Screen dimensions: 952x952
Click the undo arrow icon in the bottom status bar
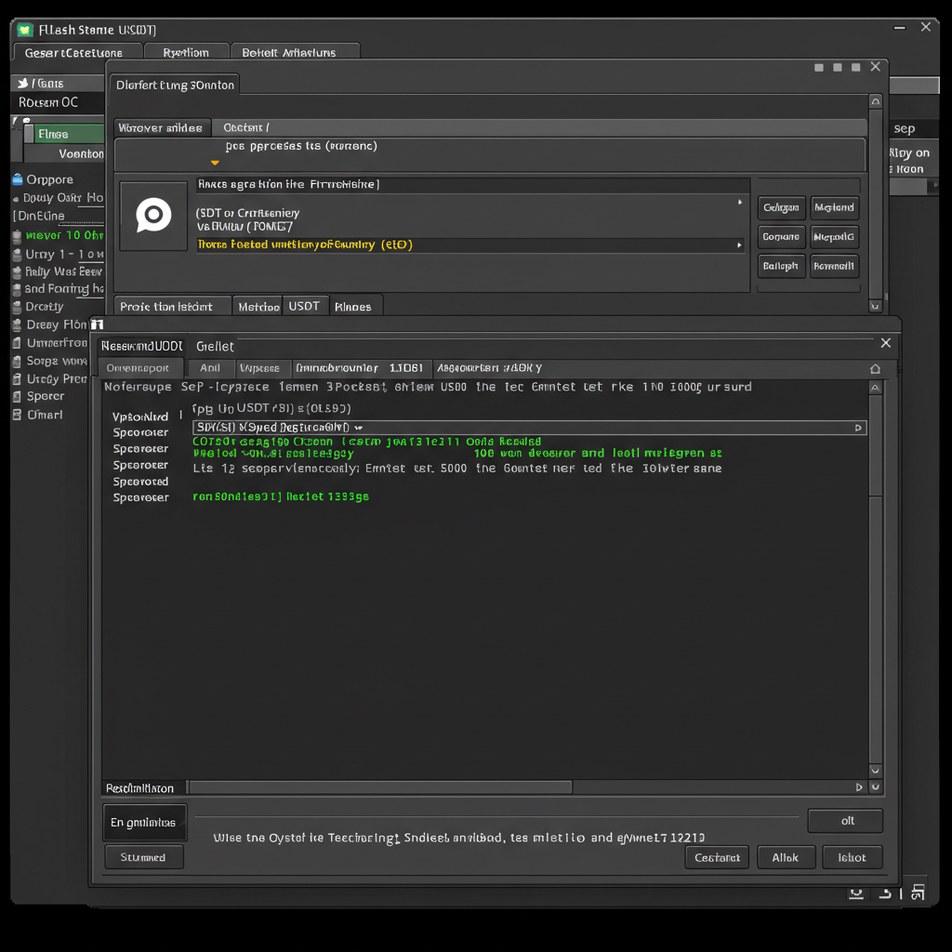pos(885,893)
